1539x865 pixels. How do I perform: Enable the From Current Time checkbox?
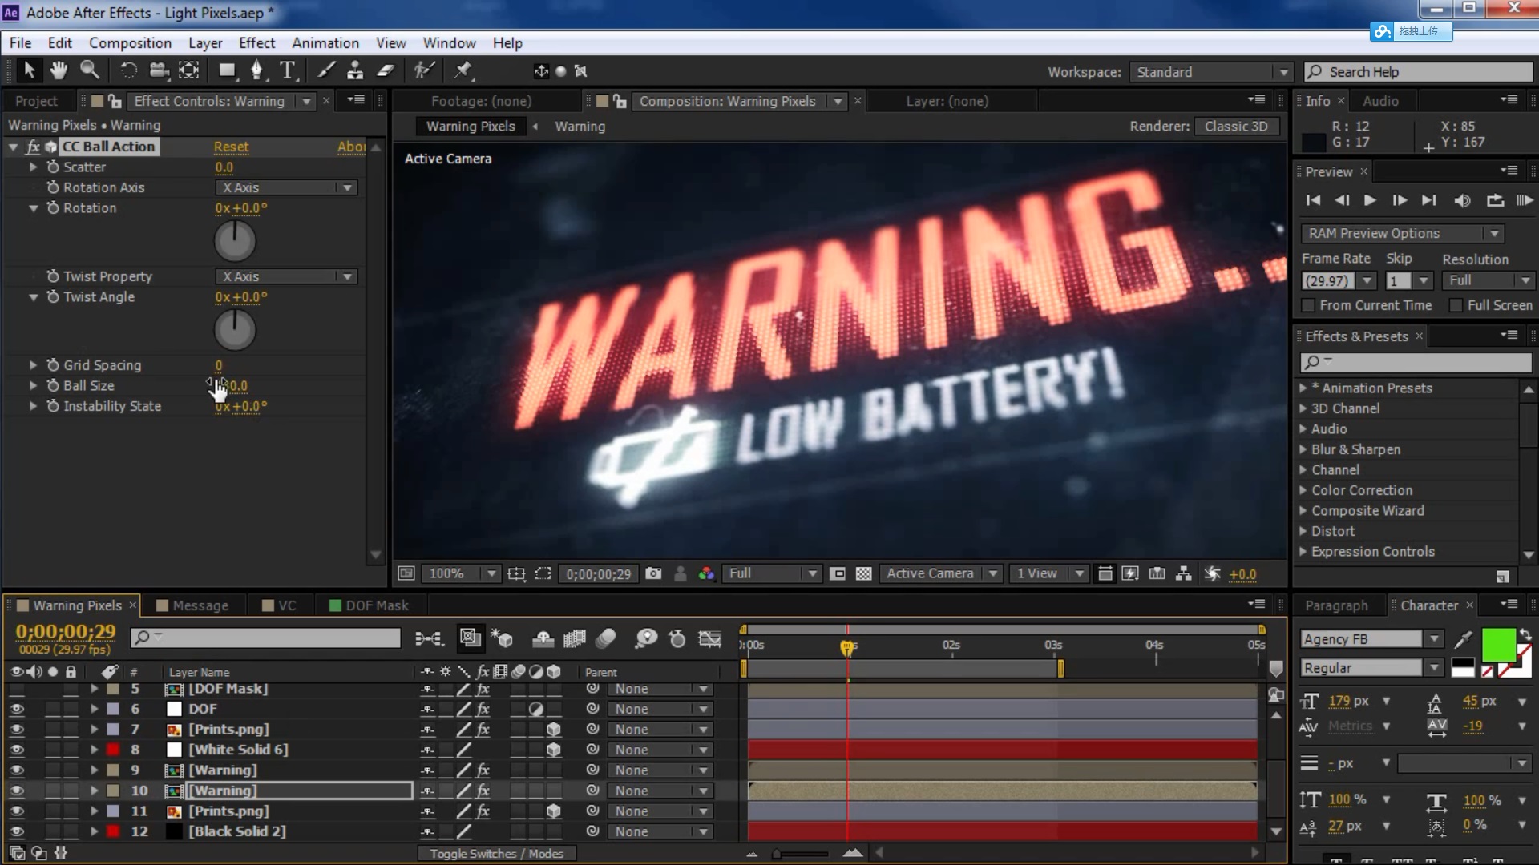pos(1308,305)
